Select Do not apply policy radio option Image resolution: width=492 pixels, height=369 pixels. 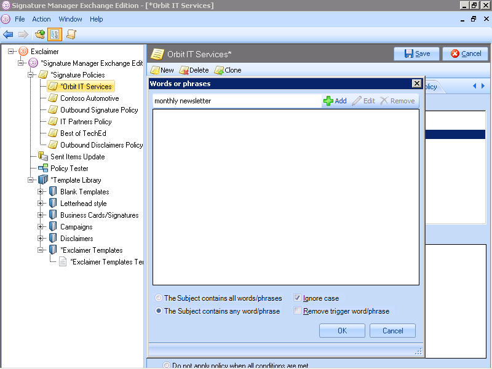tap(167, 365)
